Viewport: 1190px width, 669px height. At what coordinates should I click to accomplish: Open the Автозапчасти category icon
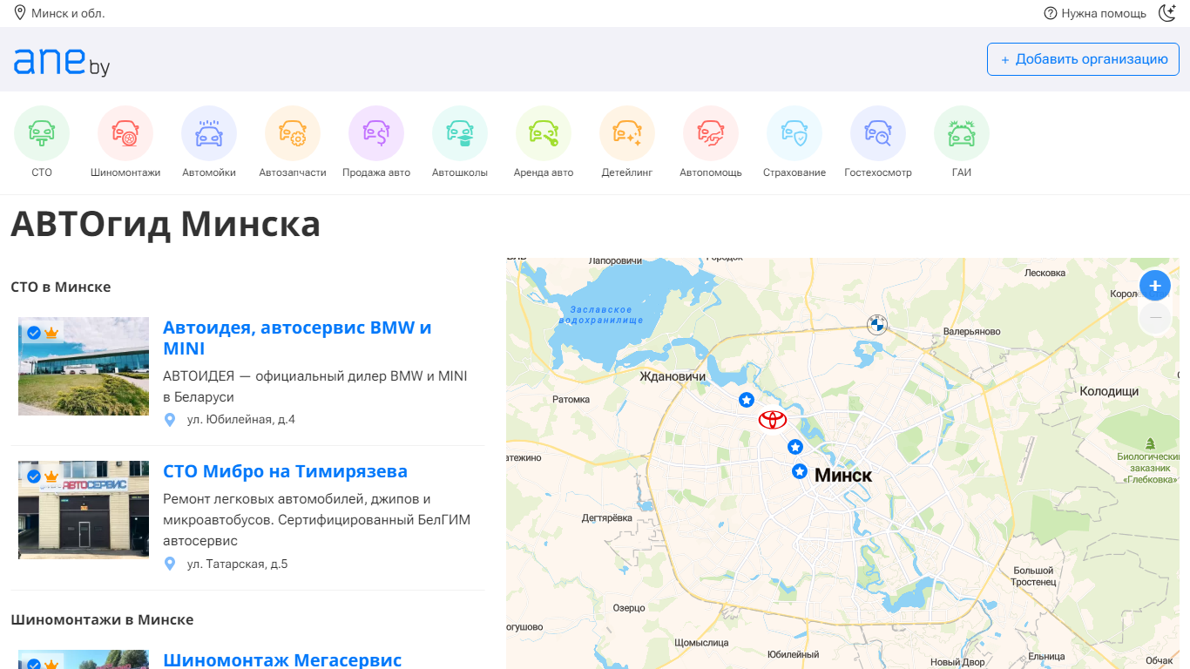[293, 133]
